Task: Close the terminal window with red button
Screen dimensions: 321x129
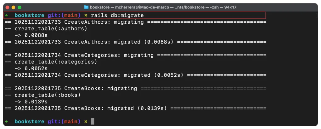Action: pos(8,7)
